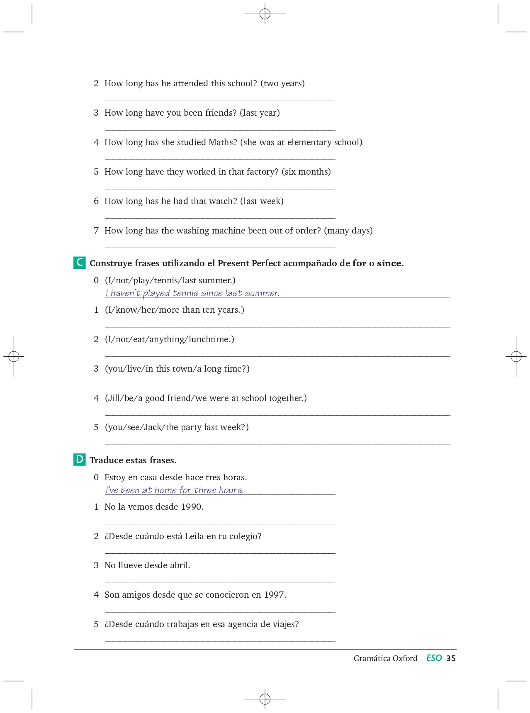Click the green ESO logo in footer
530x713 pixels.
coord(434,658)
